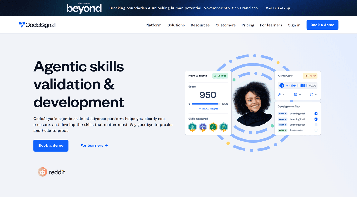Pause the AI Interview audio playback
The height and width of the screenshot is (197, 357).
tap(282, 85)
